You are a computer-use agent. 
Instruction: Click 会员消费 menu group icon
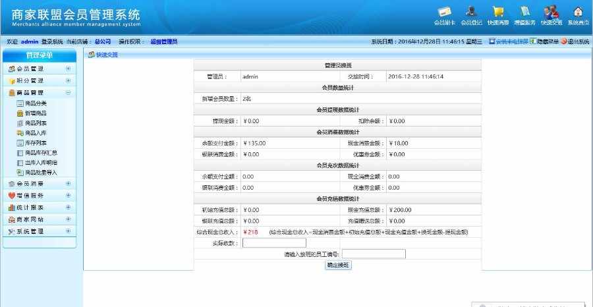click(12, 184)
